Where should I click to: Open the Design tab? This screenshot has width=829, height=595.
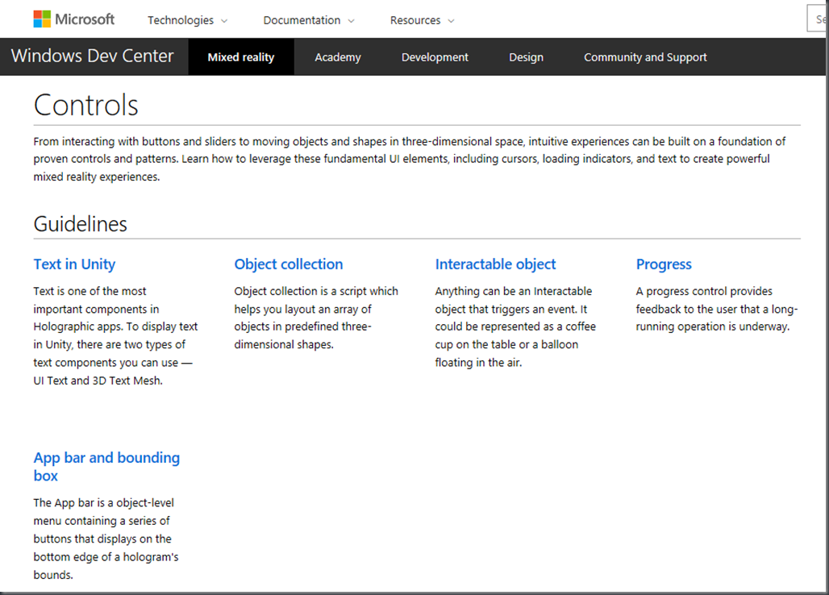(x=526, y=57)
